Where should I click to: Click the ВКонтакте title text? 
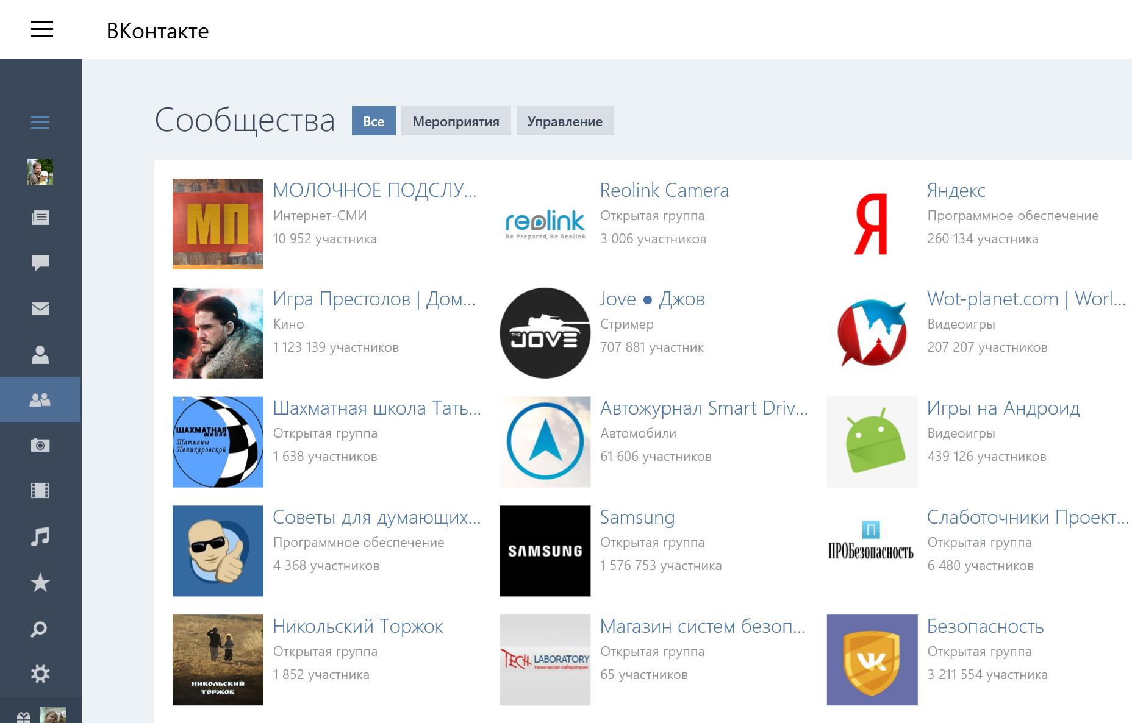[157, 30]
